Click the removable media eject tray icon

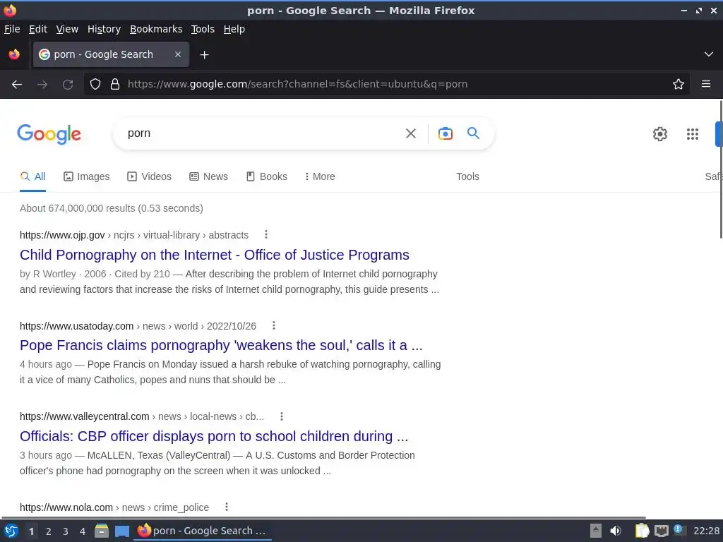click(x=596, y=531)
